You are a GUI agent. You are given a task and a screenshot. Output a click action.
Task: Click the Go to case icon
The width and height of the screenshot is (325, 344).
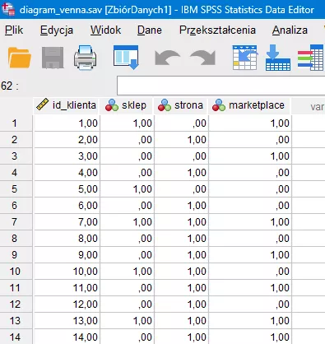click(244, 58)
